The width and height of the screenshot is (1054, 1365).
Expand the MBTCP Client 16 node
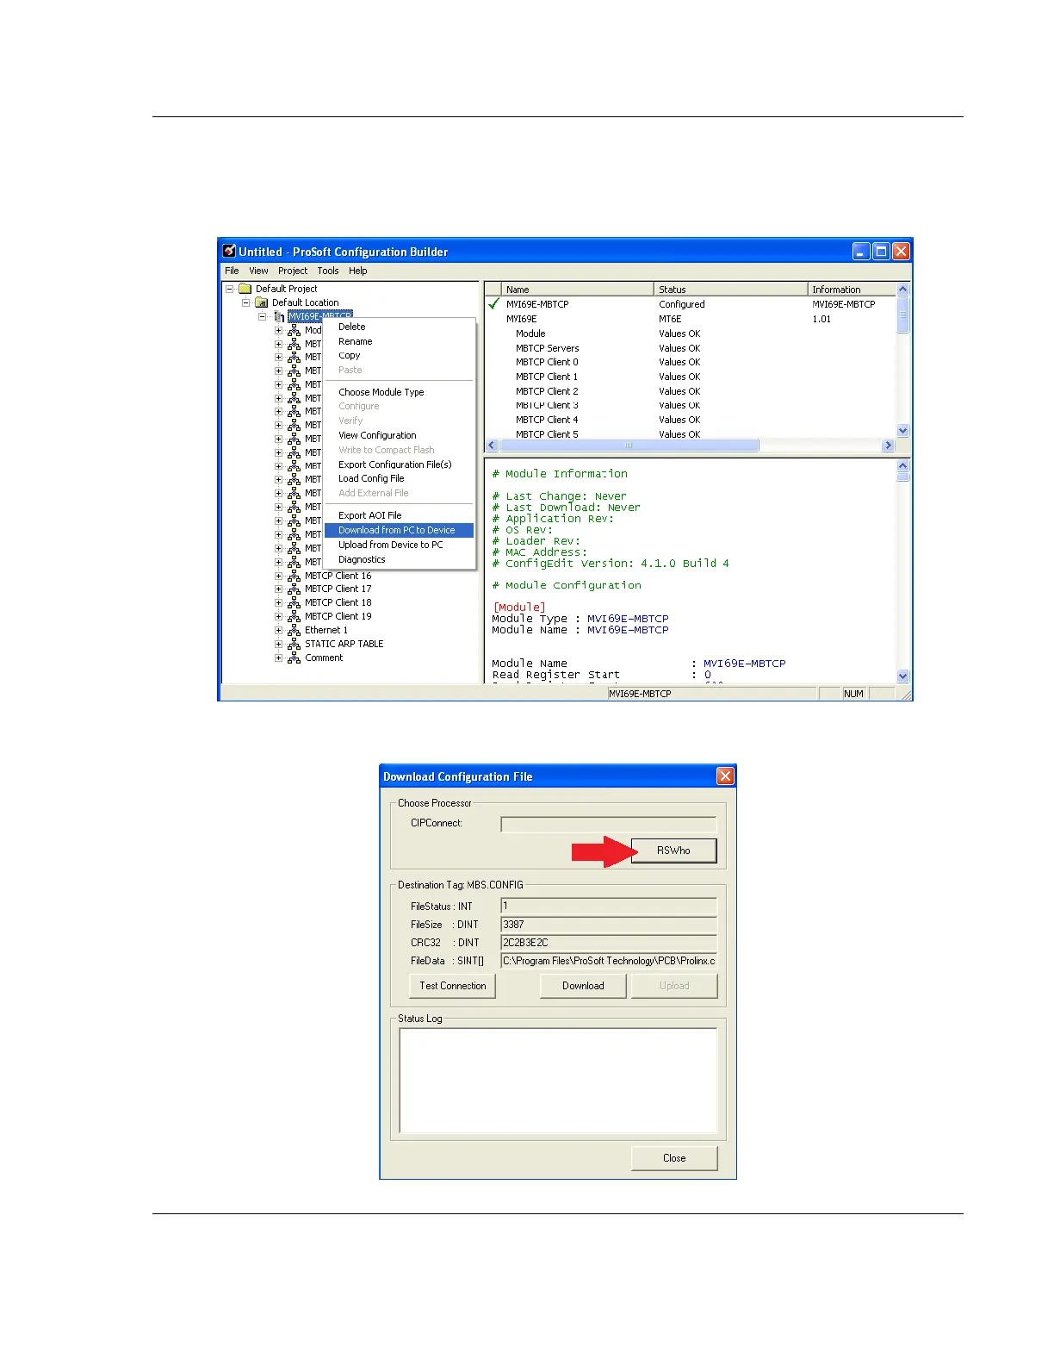click(278, 576)
